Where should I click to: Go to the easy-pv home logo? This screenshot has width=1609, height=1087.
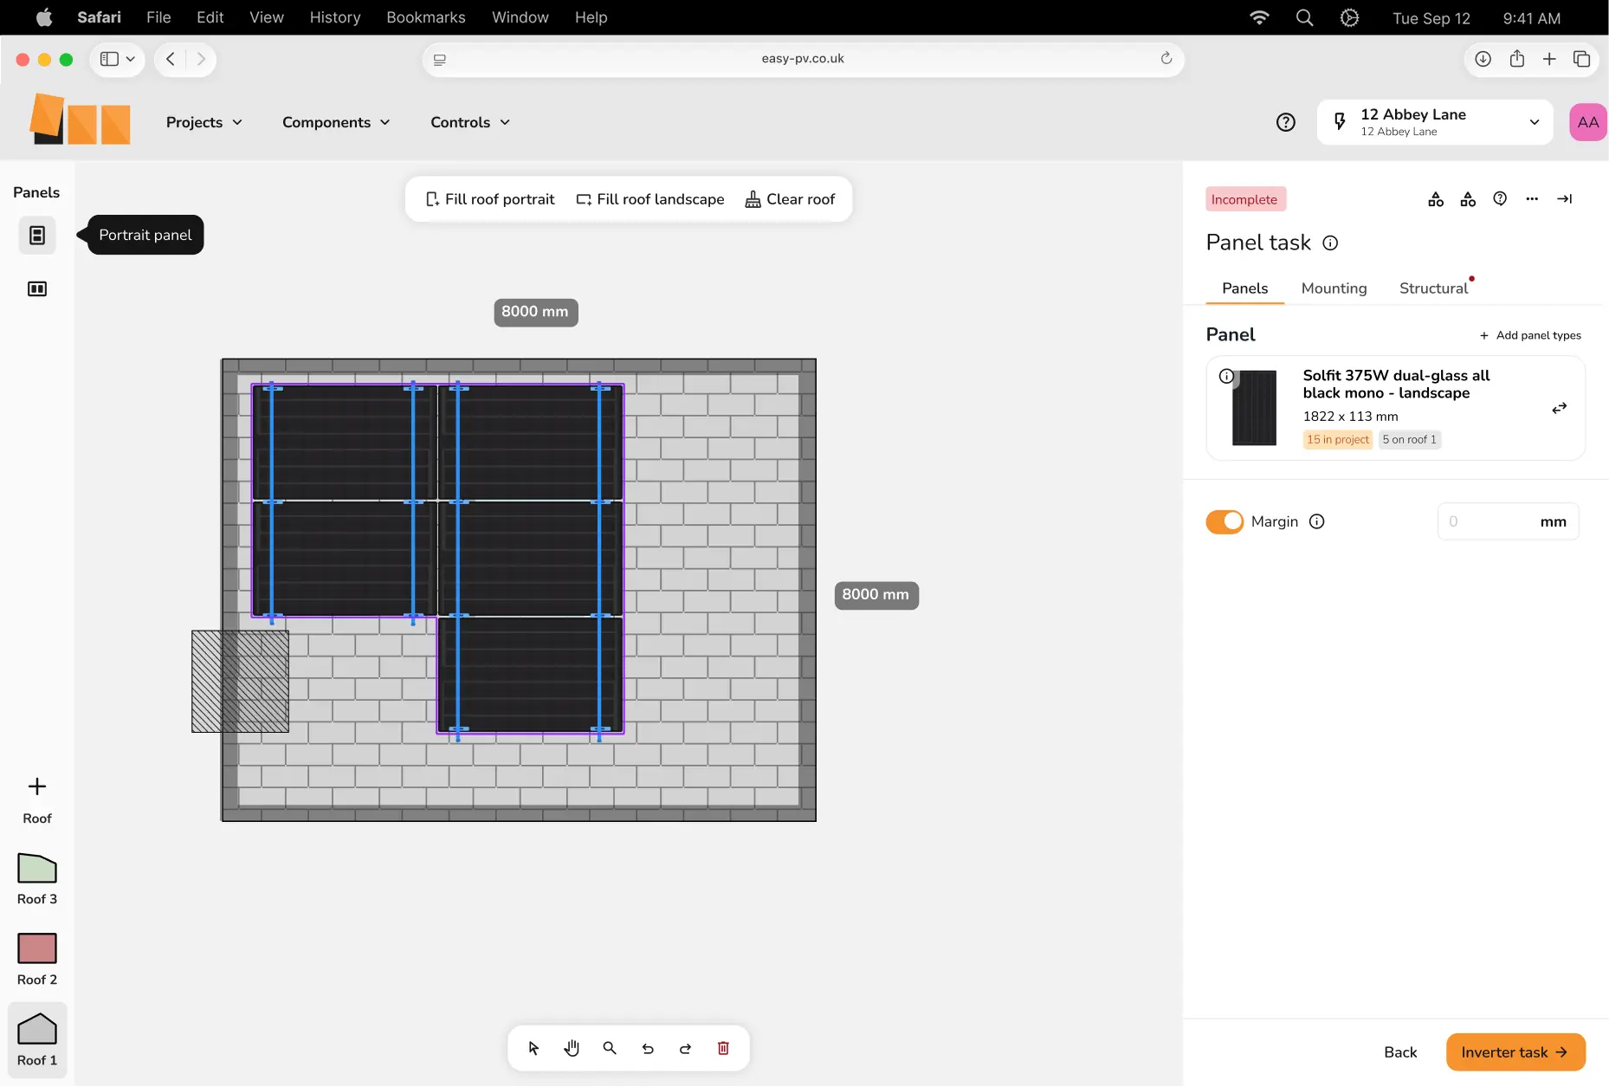pos(80,120)
